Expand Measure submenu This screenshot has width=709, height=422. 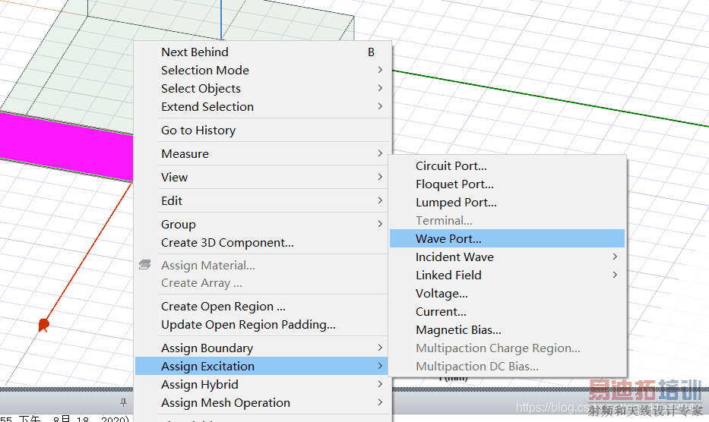[x=185, y=153]
